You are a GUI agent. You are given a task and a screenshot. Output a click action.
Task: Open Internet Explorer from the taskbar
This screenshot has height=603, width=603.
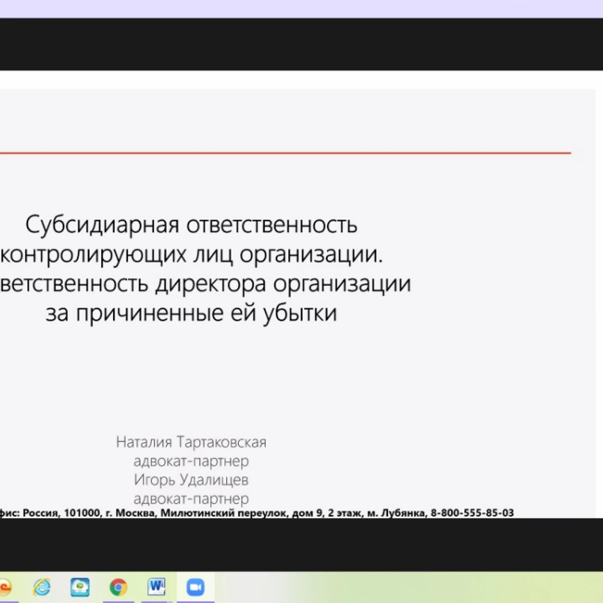pyautogui.click(x=42, y=587)
